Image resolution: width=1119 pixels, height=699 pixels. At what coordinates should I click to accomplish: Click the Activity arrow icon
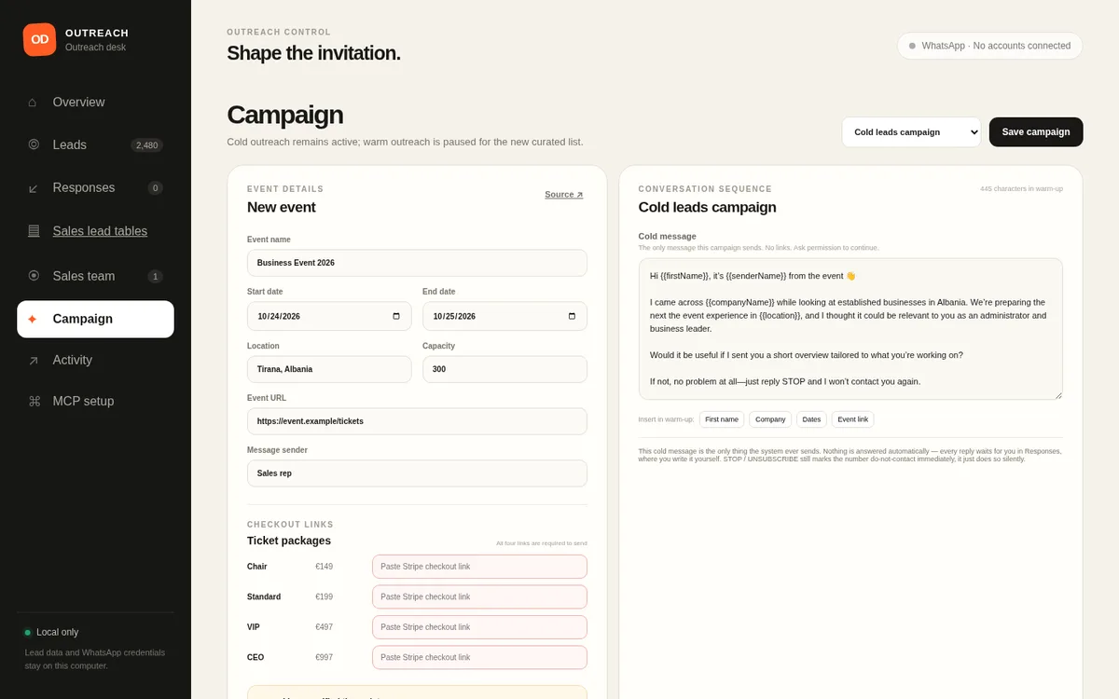tap(34, 360)
